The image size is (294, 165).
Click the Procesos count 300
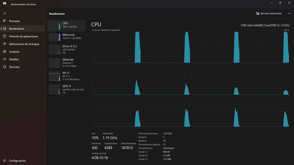click(x=95, y=148)
